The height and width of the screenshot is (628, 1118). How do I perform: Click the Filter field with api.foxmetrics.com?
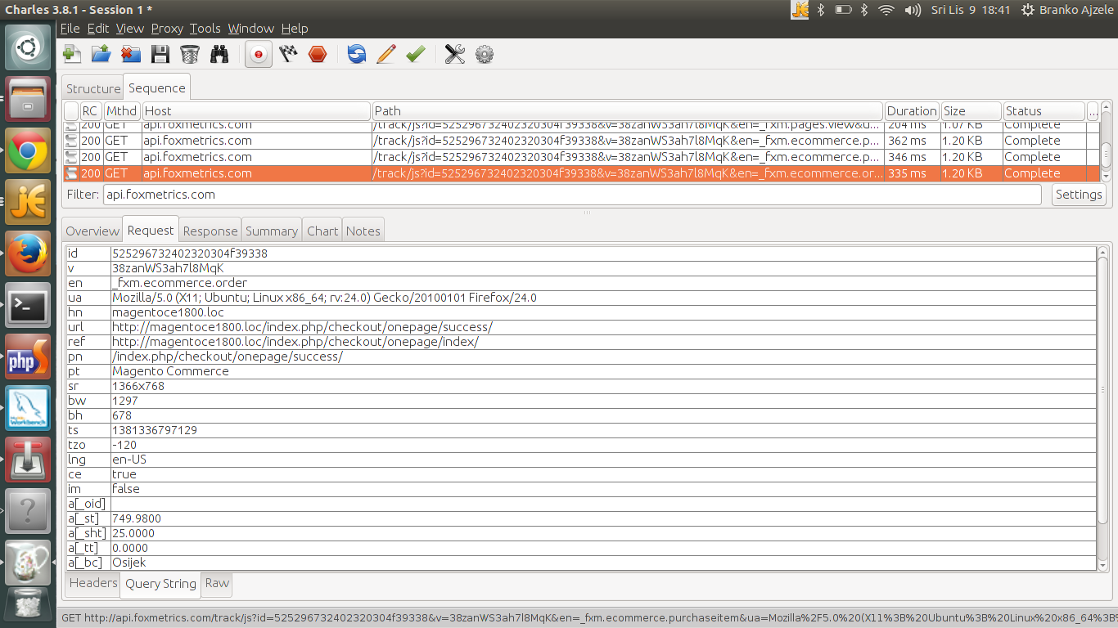coord(572,195)
